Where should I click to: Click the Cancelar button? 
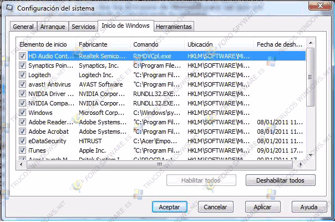(x=215, y=207)
